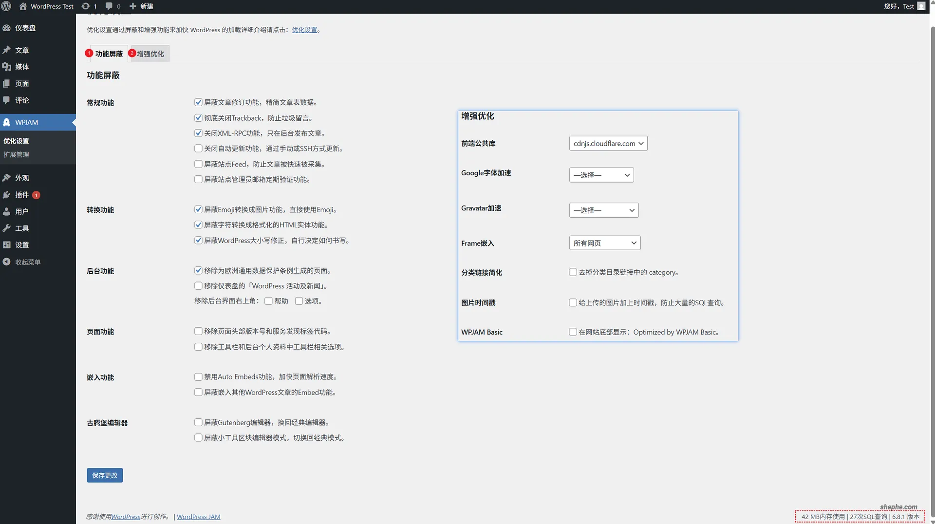Open the 文章 posts menu
The width and height of the screenshot is (935, 524).
(22, 50)
